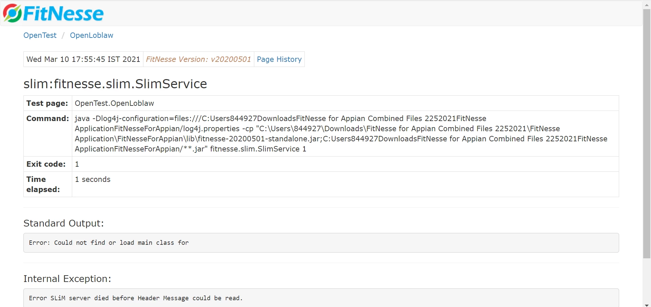Click the FitNesse logo
This screenshot has width=651, height=307.
click(53, 14)
